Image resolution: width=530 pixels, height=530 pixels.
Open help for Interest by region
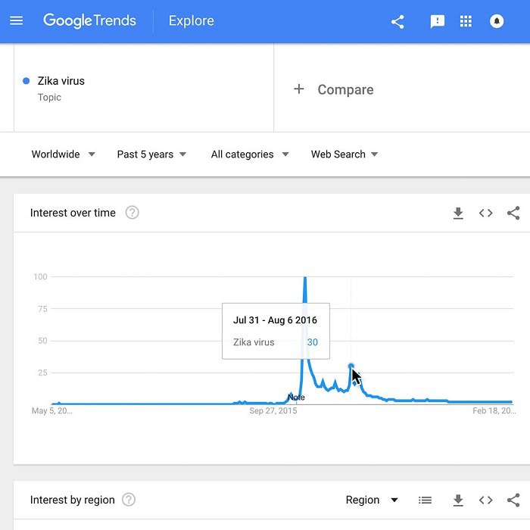(129, 500)
